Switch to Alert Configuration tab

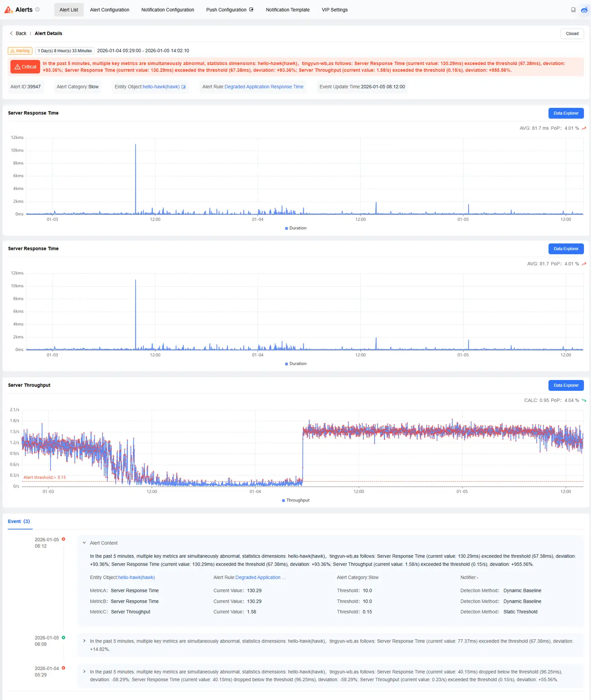(110, 10)
